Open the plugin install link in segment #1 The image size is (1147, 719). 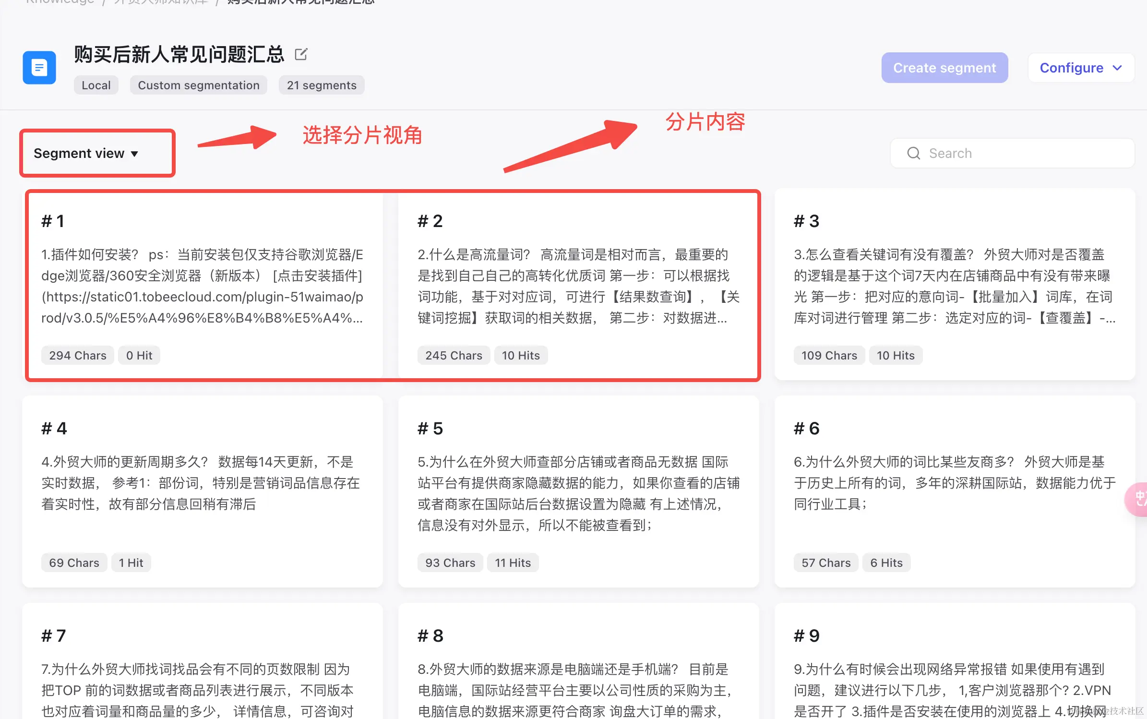click(202, 297)
